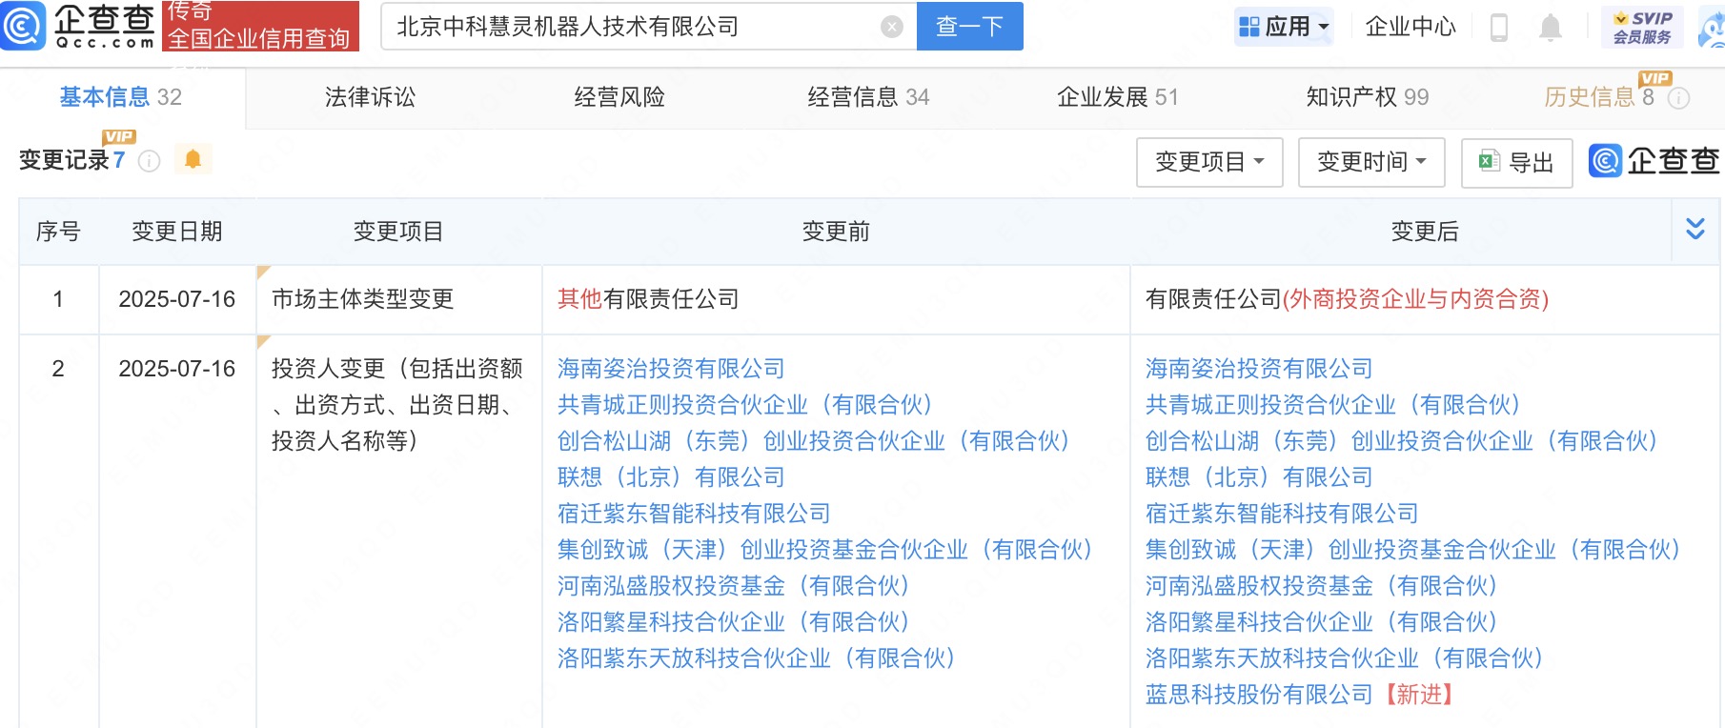Image resolution: width=1725 pixels, height=728 pixels.
Task: Click the 投资人变更 item cell
Action: pyautogui.click(x=399, y=531)
